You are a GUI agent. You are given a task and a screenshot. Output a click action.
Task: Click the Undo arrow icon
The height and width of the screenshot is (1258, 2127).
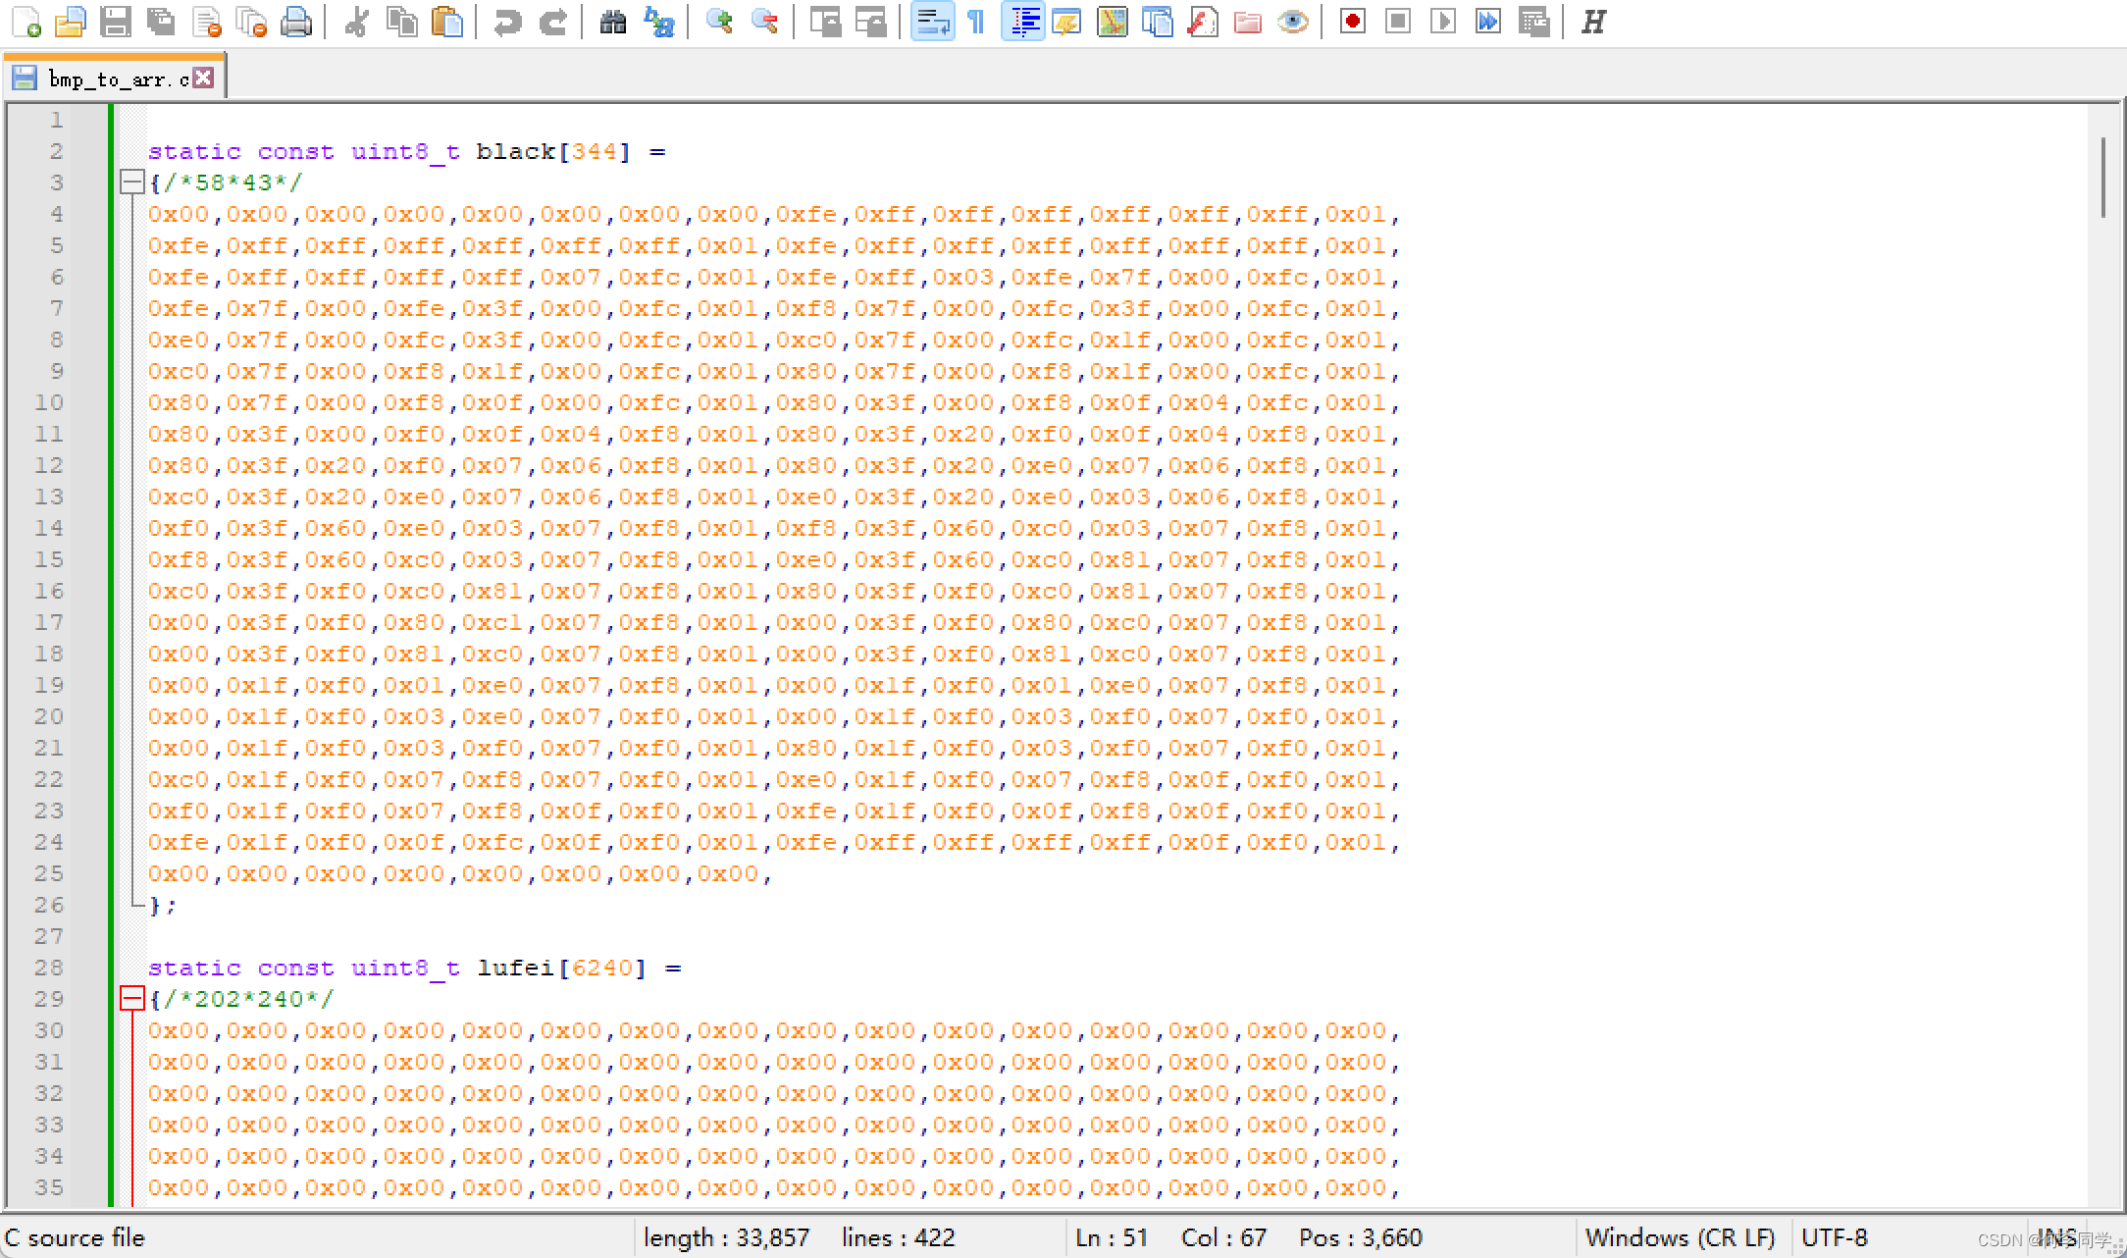click(x=507, y=22)
